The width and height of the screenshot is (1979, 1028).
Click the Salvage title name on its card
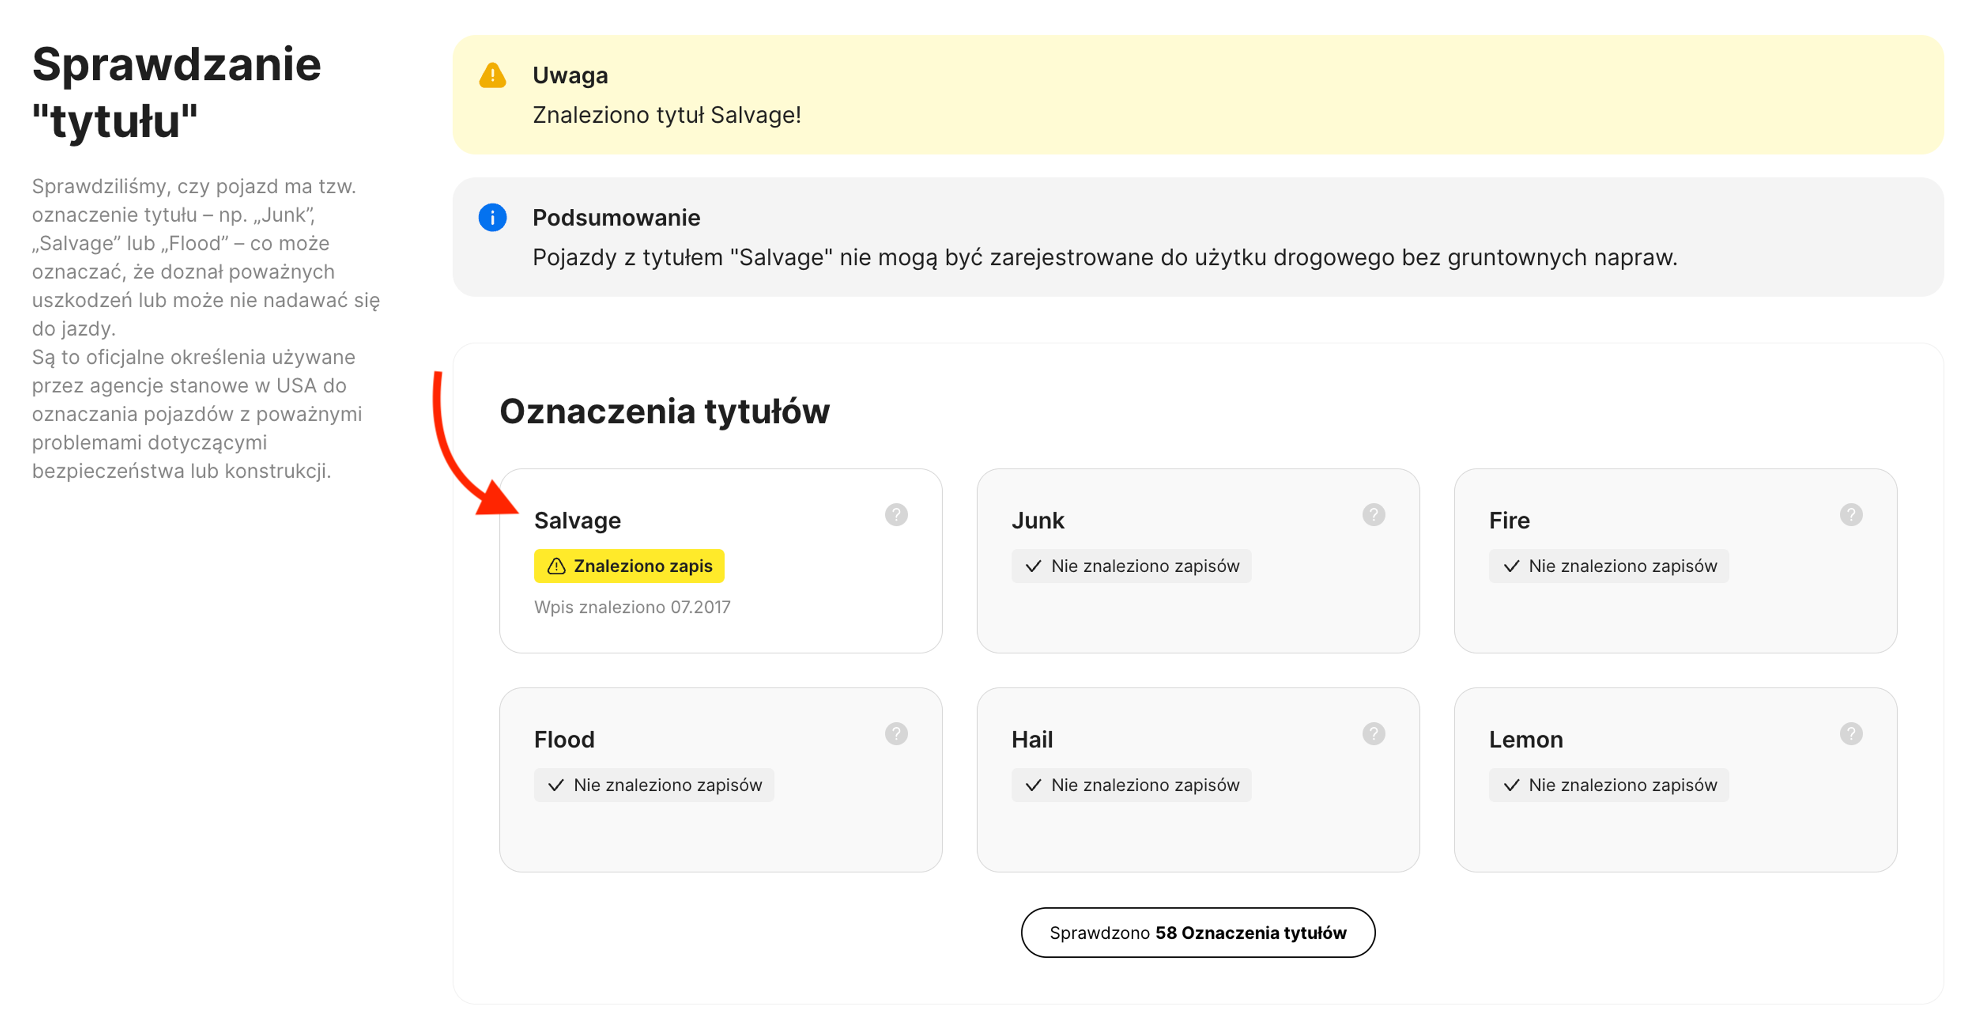[578, 520]
